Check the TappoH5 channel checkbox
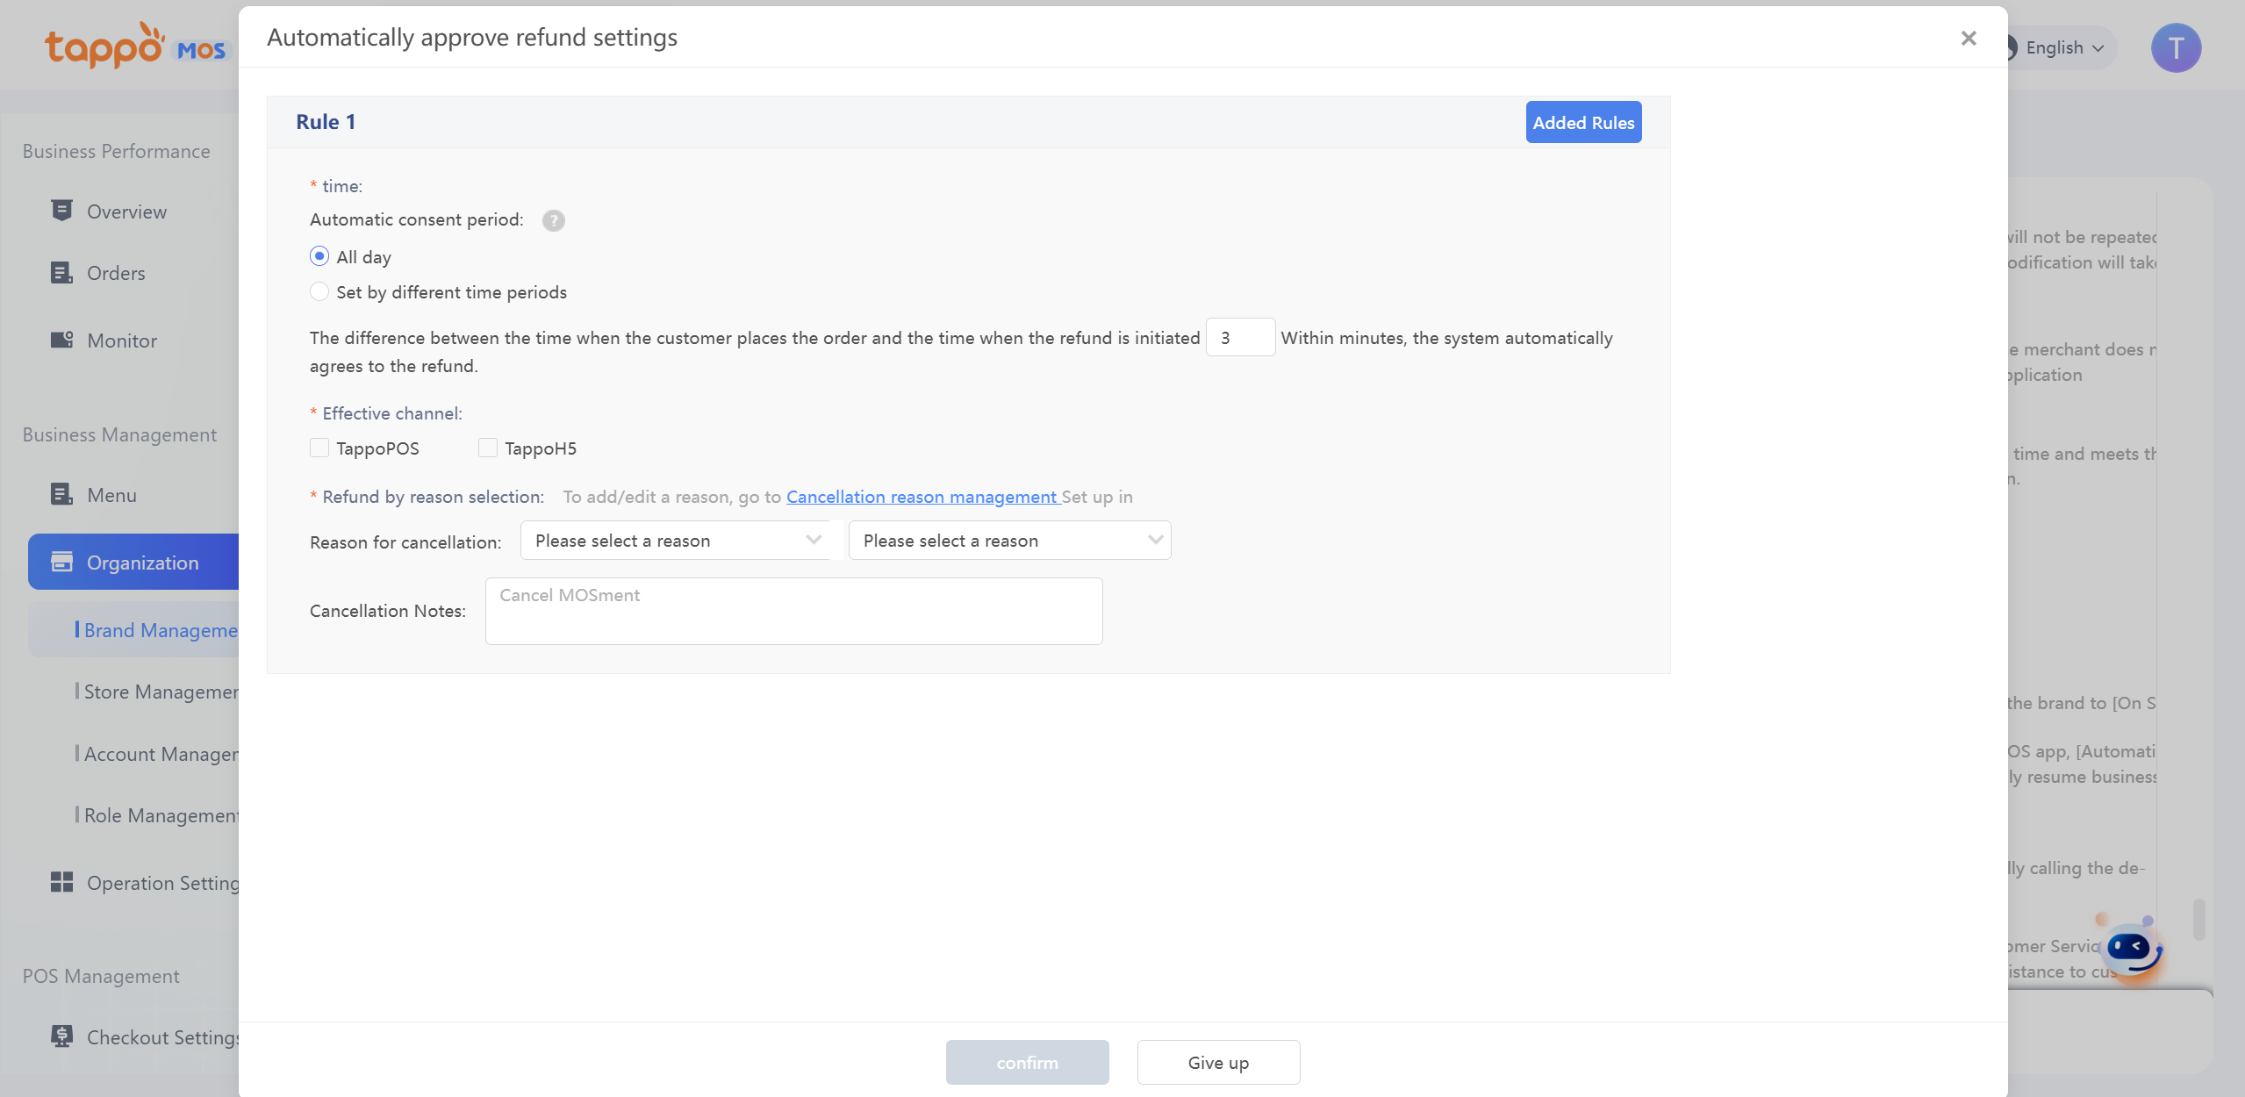The image size is (2245, 1097). click(488, 448)
